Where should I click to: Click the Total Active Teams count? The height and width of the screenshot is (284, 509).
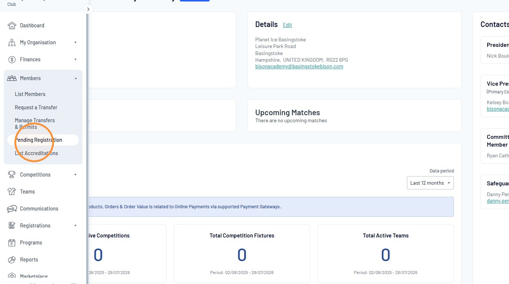[386, 255]
